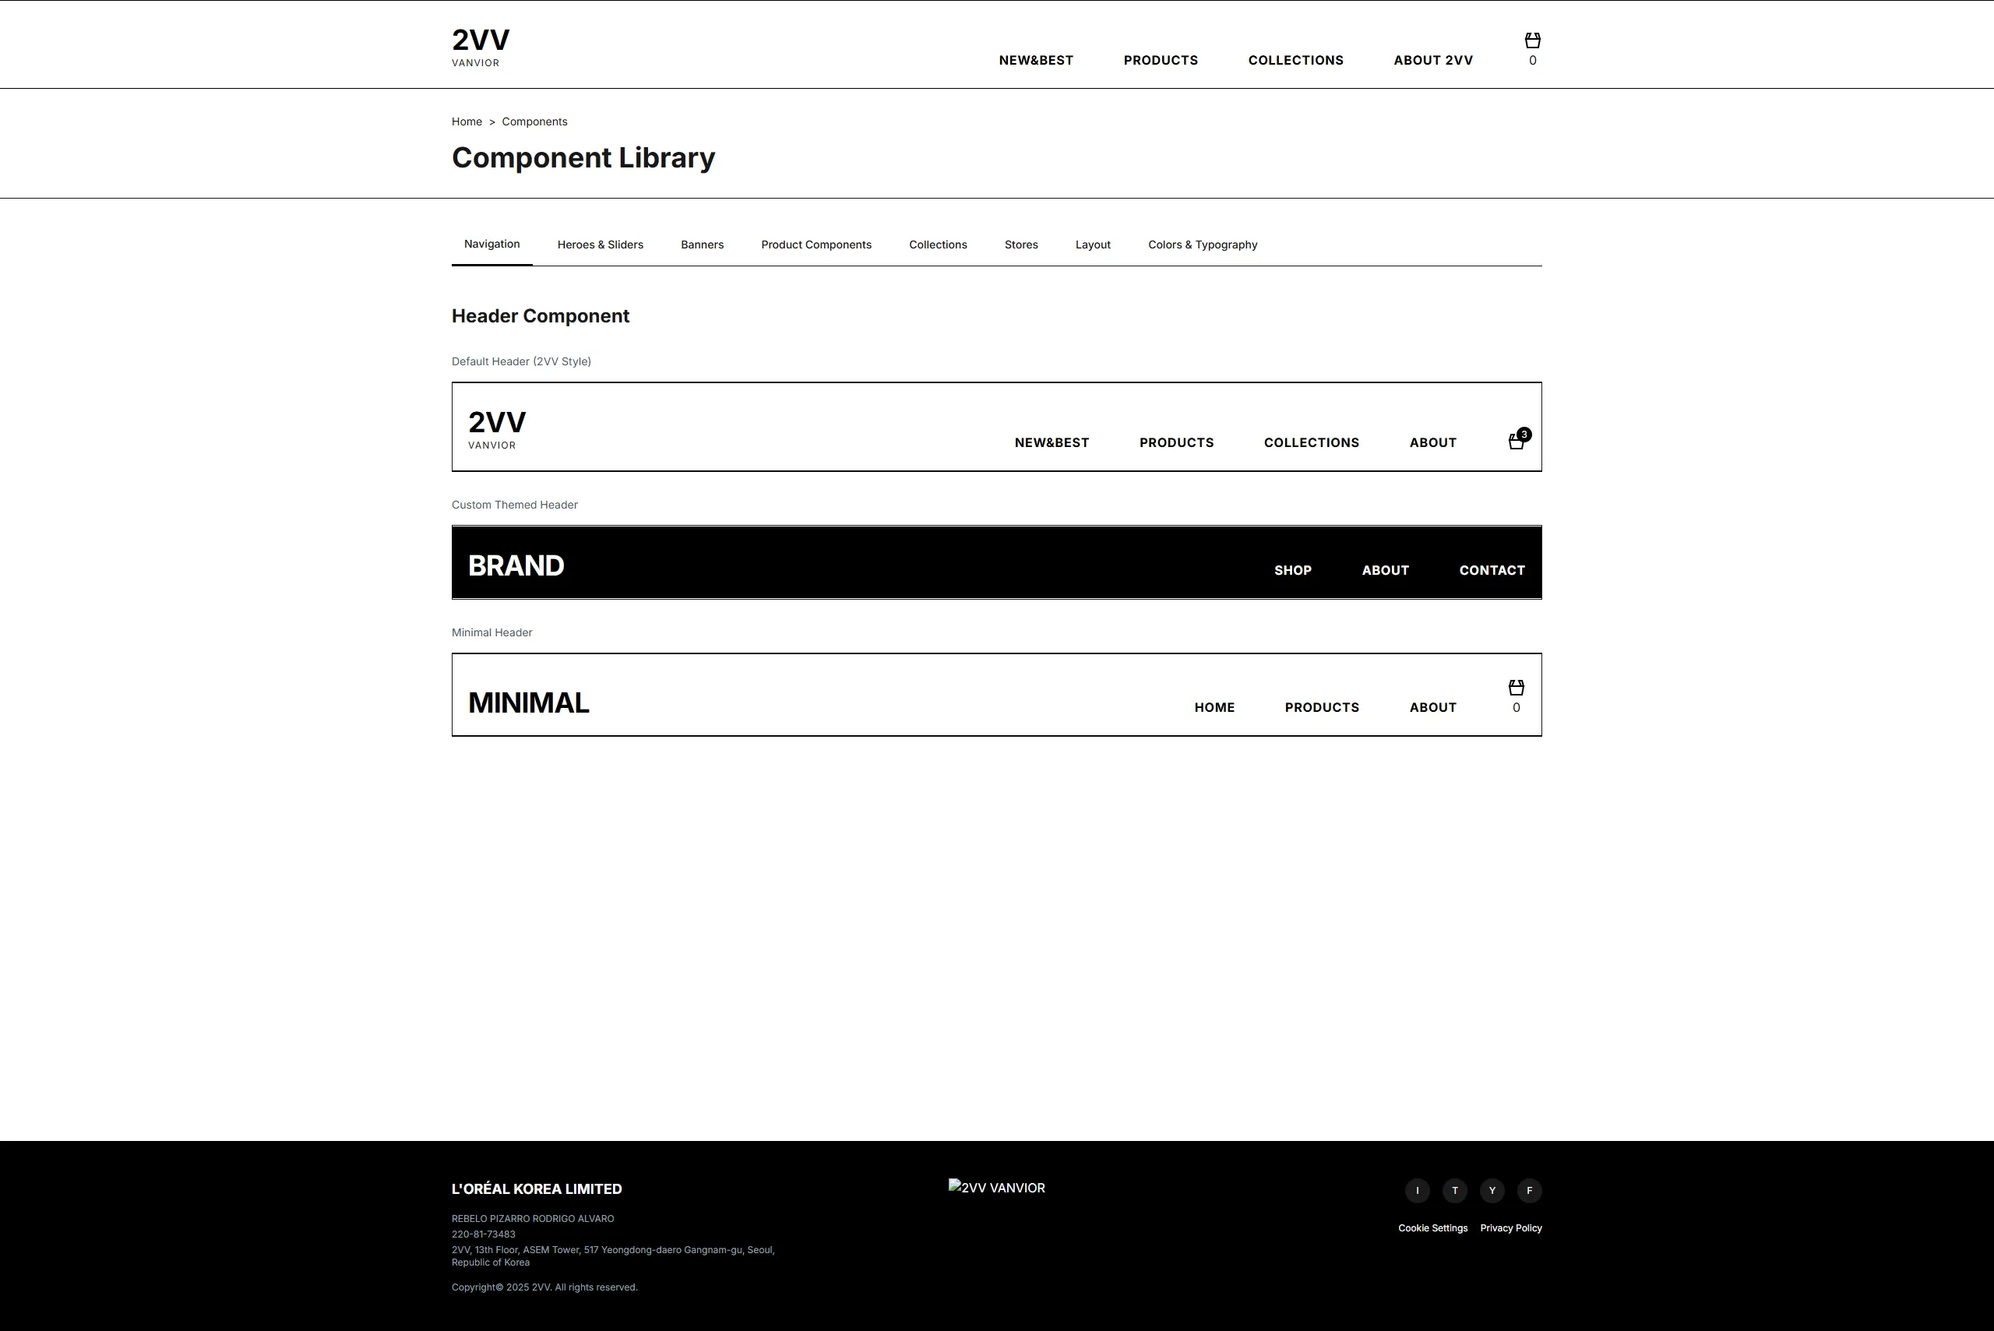The height and width of the screenshot is (1331, 1994).
Task: Click ABOUT in the Default Header demo
Action: (x=1433, y=443)
